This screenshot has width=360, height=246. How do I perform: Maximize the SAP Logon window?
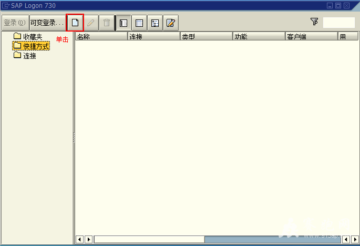[338, 5]
